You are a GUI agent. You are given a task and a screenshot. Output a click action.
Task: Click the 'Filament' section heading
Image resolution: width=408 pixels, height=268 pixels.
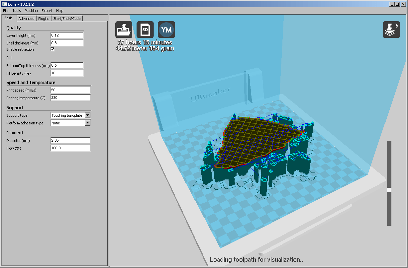tap(15, 133)
